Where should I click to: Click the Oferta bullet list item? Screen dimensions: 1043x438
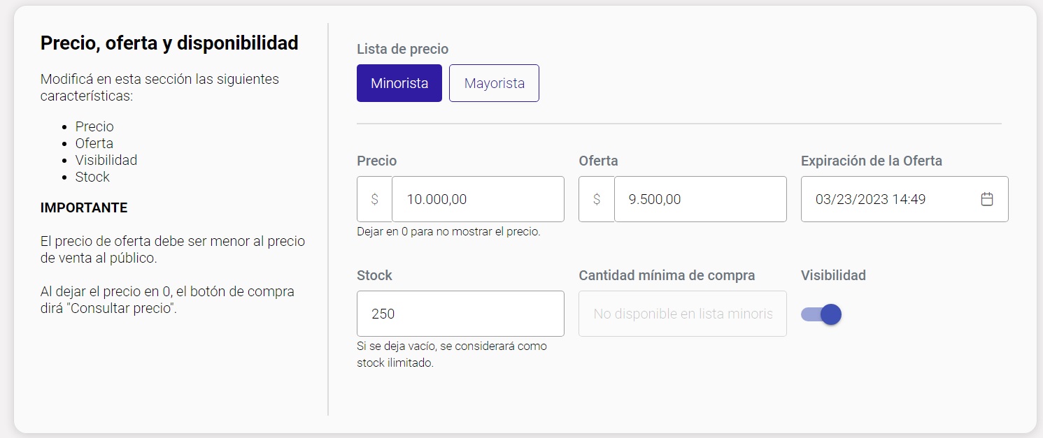pyautogui.click(x=94, y=143)
